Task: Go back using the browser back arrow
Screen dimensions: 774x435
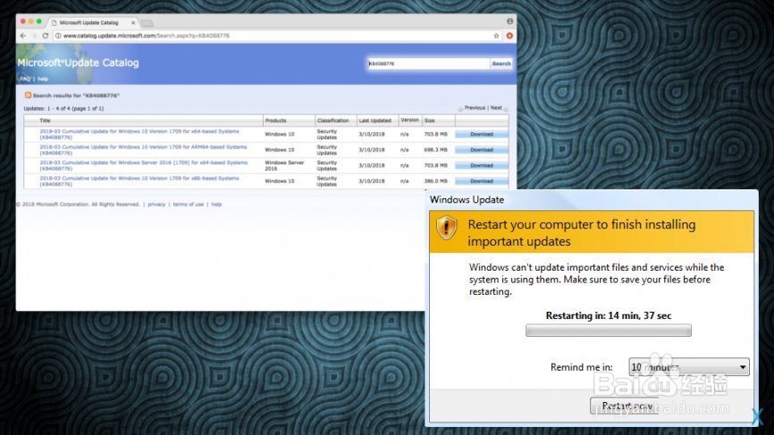Action: pyautogui.click(x=22, y=36)
